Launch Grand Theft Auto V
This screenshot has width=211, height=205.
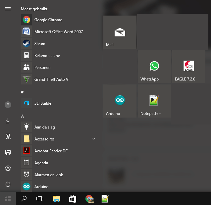[59, 79]
